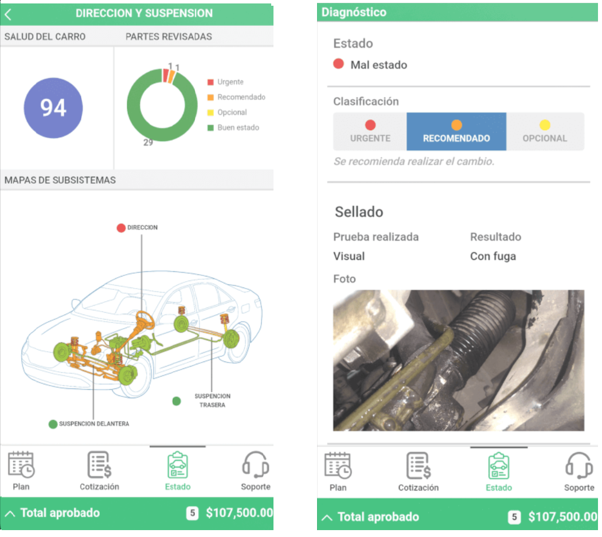The height and width of the screenshot is (537, 602).
Task: Click green SUSPENCION TRASERA marker dot
Action: pyautogui.click(x=177, y=402)
